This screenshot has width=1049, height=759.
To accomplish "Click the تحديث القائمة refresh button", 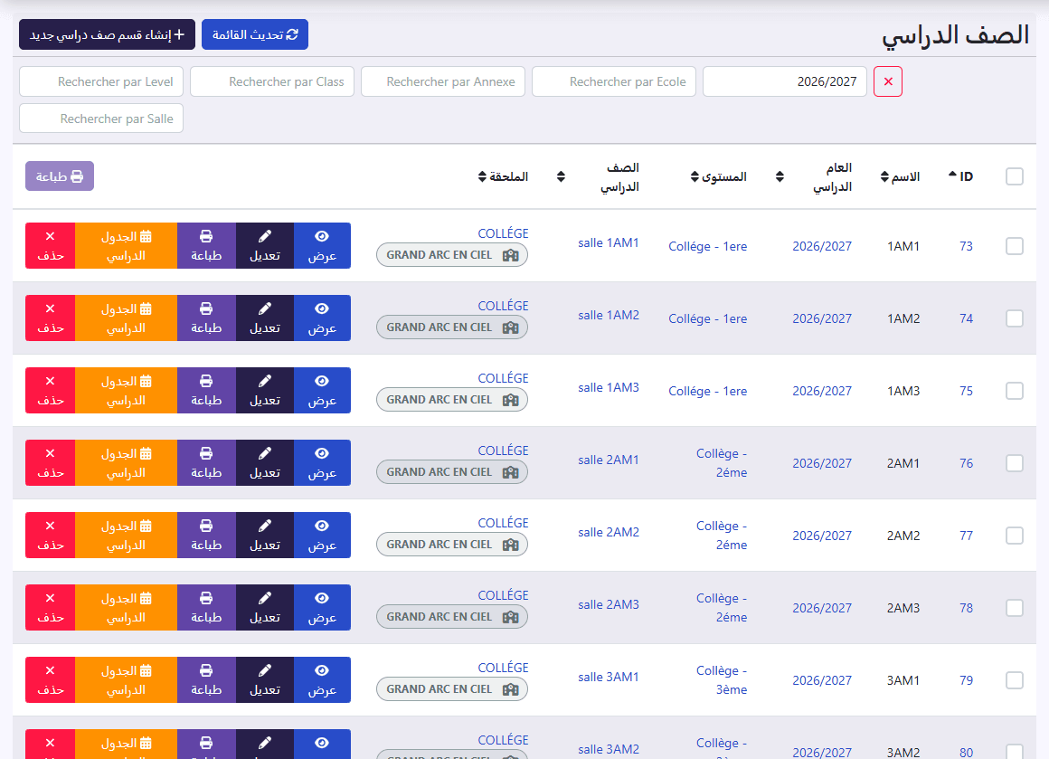I will pyautogui.click(x=255, y=34).
